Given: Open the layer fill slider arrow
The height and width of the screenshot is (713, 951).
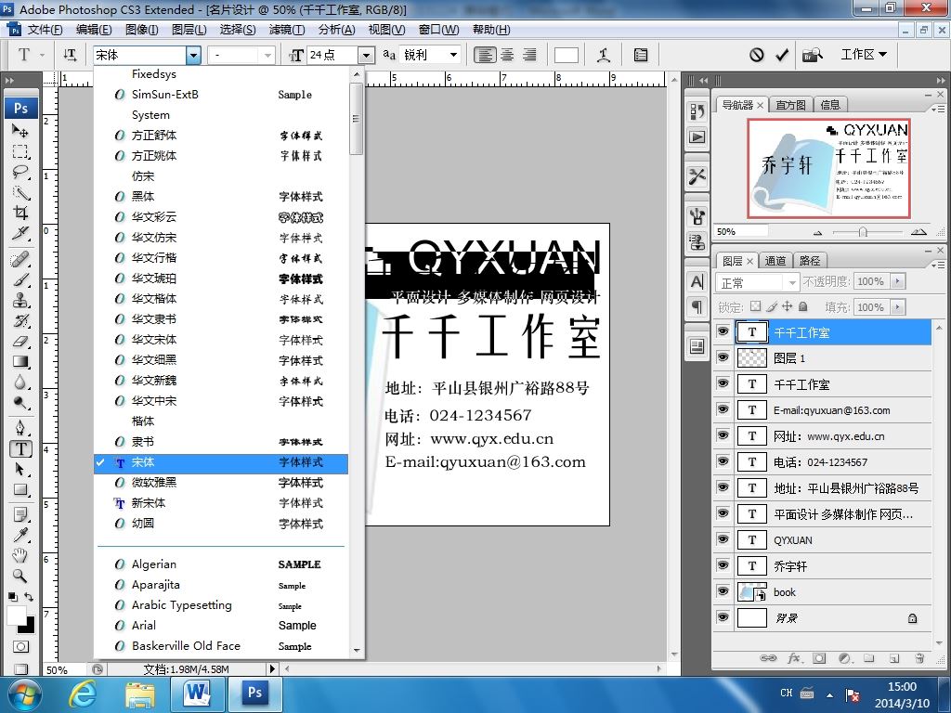Looking at the screenshot, I should pyautogui.click(x=898, y=307).
